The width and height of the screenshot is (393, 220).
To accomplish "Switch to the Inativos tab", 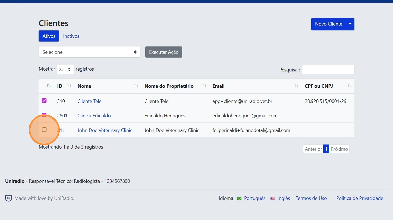I will (x=71, y=36).
